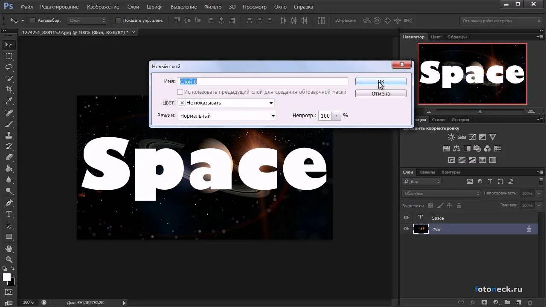
Task: Switch to the Стили tab
Action: coord(438,119)
